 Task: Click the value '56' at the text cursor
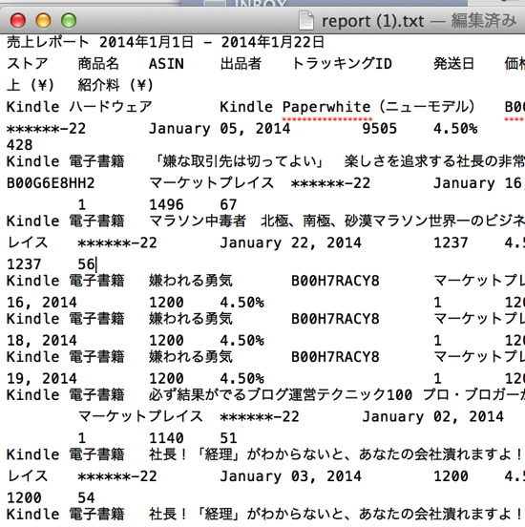[x=86, y=264]
